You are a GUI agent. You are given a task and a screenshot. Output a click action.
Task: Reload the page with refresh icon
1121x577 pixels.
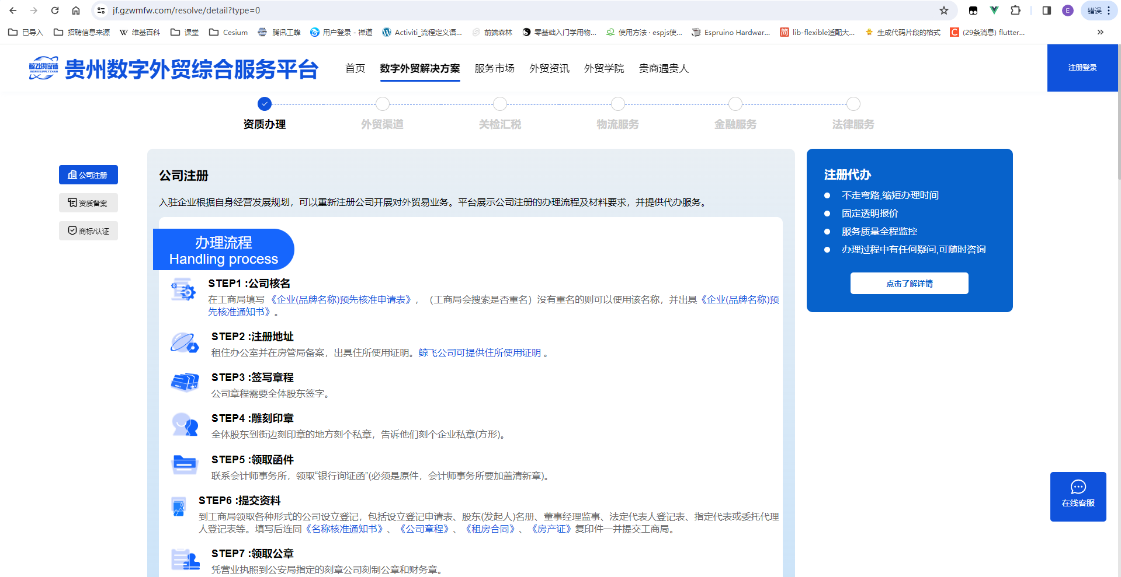pos(55,11)
